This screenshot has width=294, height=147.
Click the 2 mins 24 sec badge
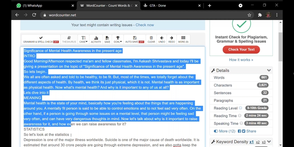[x=256, y=116]
